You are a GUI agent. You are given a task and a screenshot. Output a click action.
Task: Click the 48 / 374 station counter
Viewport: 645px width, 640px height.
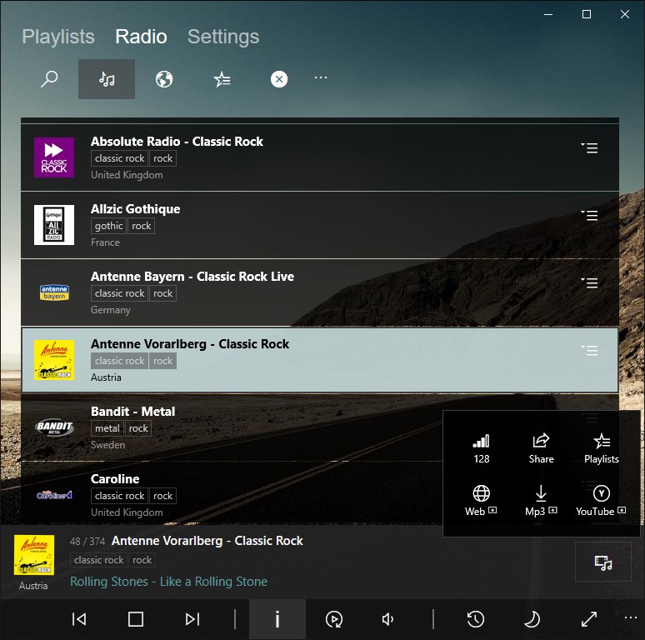(87, 542)
